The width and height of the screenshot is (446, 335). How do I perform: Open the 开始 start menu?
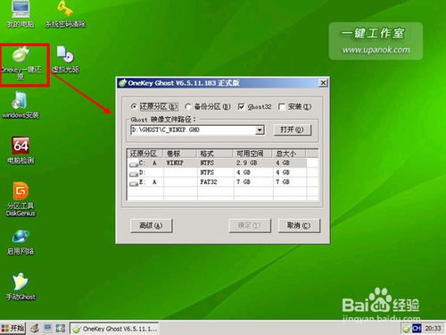tap(12, 329)
